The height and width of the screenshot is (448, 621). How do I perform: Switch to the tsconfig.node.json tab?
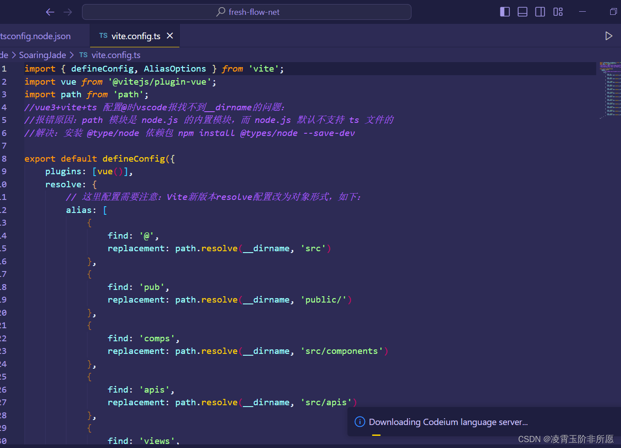(x=35, y=36)
